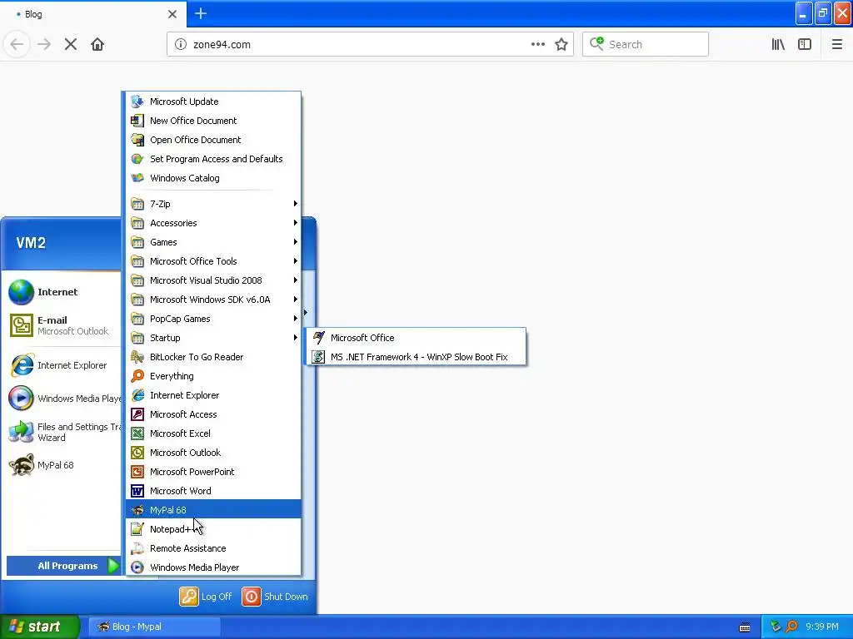Open pinned E-mail Microsoft Outlook item
The width and height of the screenshot is (853, 639).
pyautogui.click(x=62, y=325)
